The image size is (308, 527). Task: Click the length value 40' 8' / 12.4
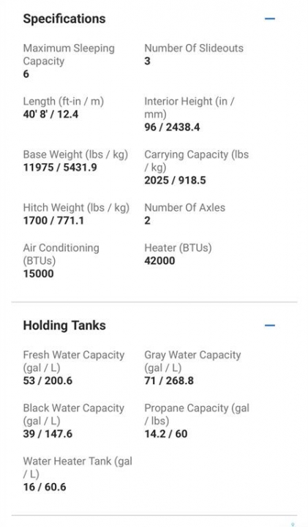[x=50, y=114]
